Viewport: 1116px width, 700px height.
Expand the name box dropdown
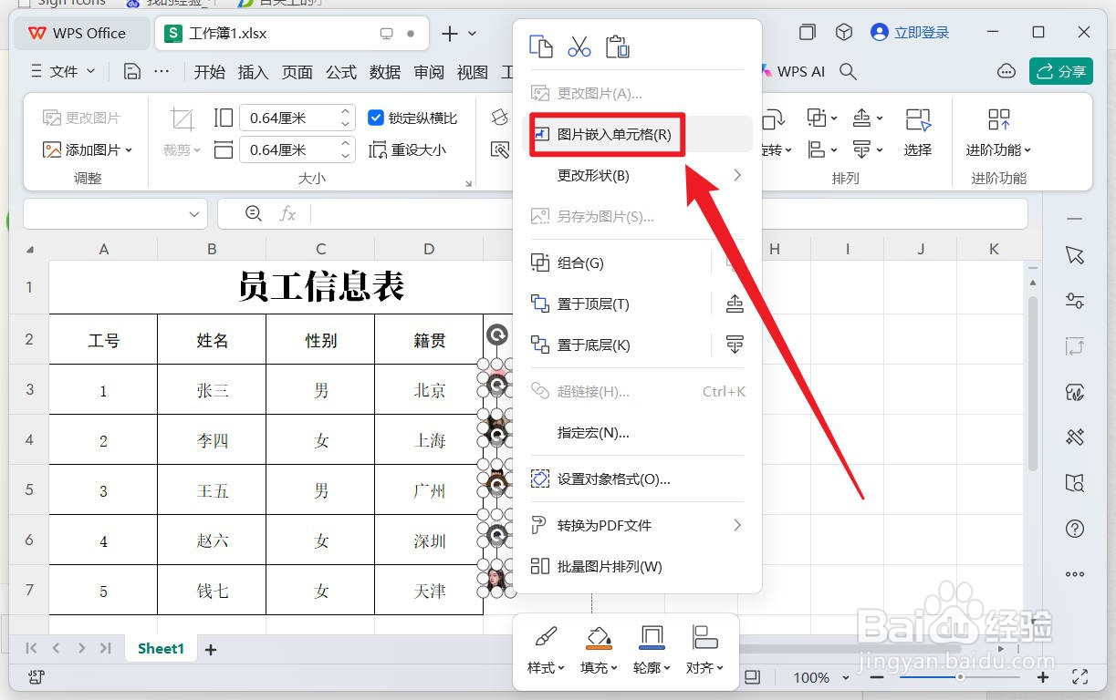(194, 214)
